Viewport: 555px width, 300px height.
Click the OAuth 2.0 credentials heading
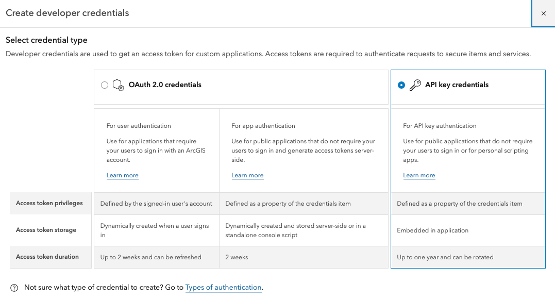point(165,85)
